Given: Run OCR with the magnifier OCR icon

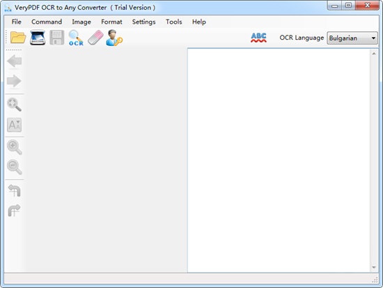Looking at the screenshot, I should (76, 38).
